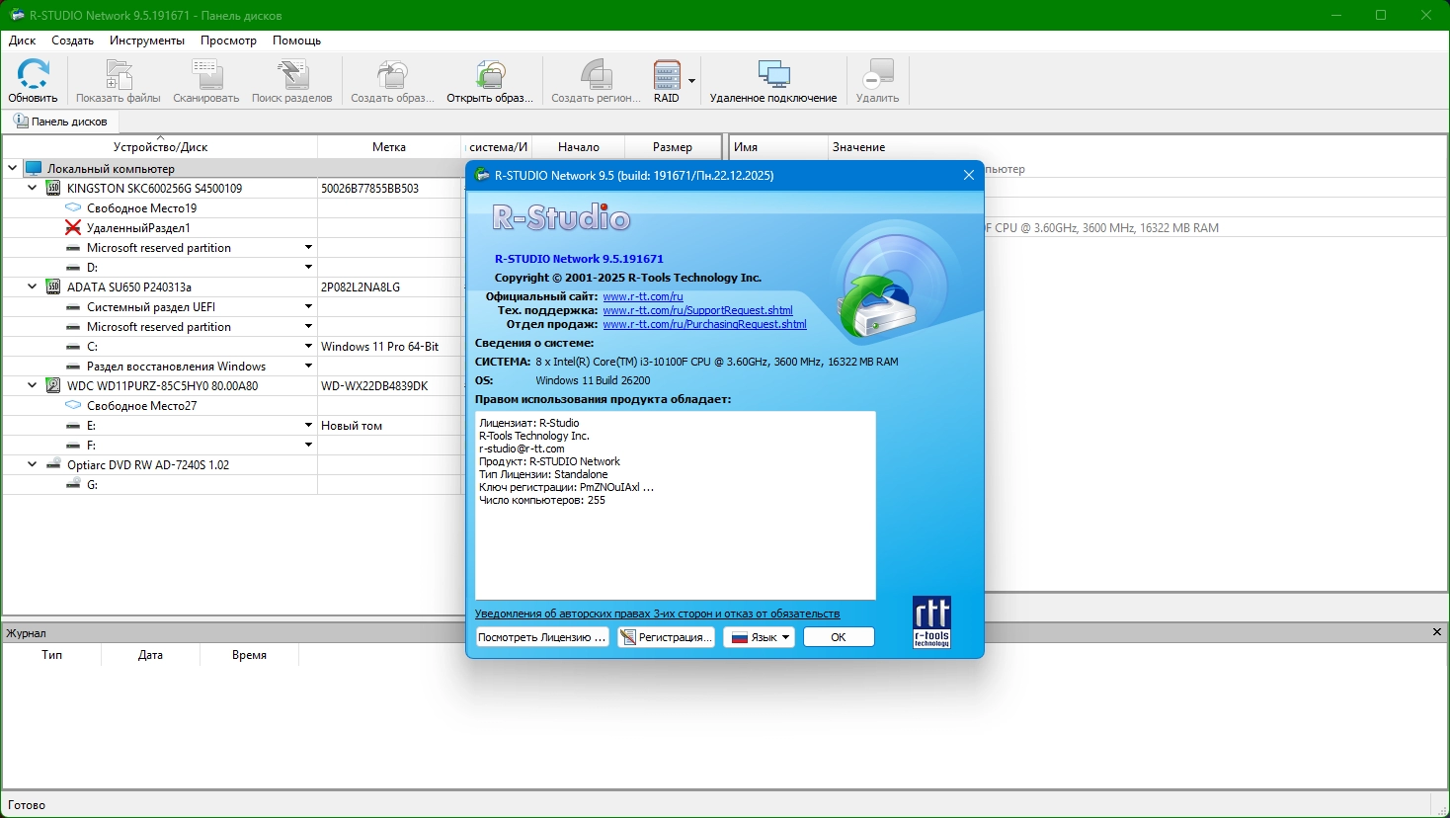Expand the C: partition dropdown arrow
This screenshot has height=818, width=1450.
308,347
